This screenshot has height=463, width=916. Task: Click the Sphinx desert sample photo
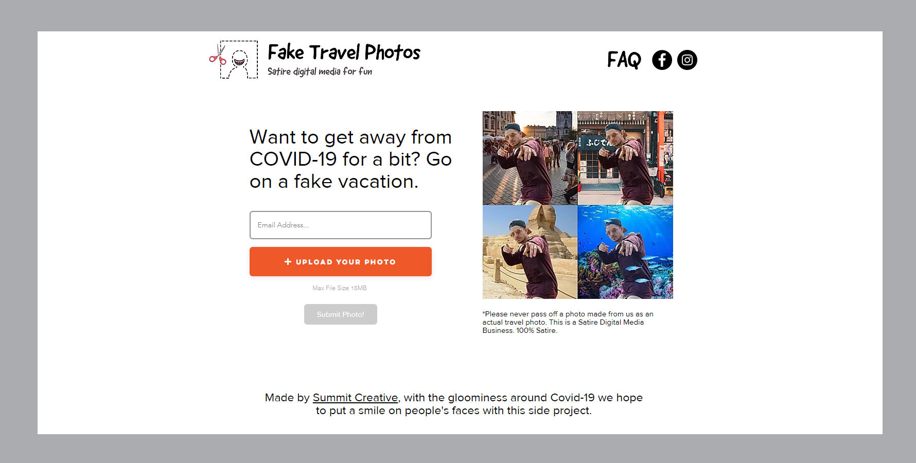530,252
